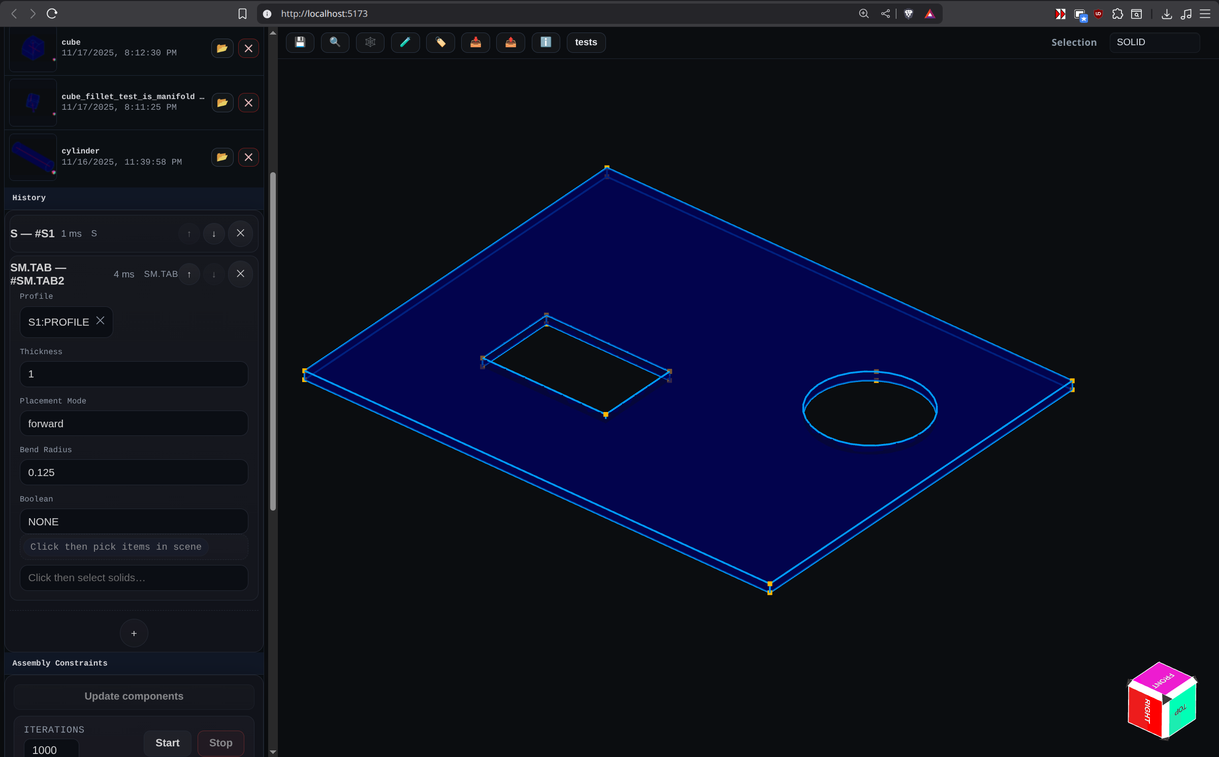This screenshot has height=757, width=1219.
Task: Toggle the spider web wireframe icon
Action: [x=370, y=42]
